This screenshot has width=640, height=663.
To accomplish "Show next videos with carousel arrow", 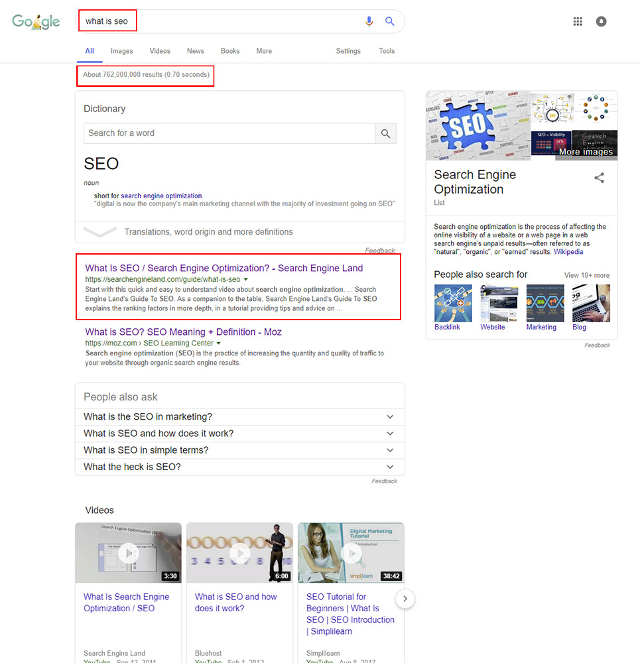I will [405, 598].
